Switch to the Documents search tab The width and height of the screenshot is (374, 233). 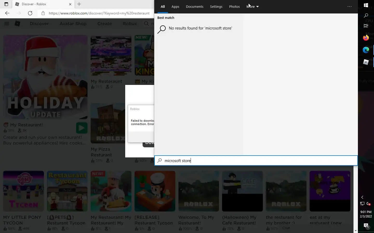pyautogui.click(x=195, y=6)
